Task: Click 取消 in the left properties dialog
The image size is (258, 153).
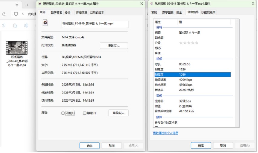Action: pyautogui.click(x=112, y=146)
